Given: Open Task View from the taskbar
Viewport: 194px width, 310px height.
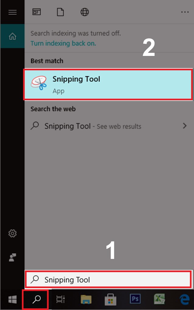Looking at the screenshot, I should coord(61,299).
